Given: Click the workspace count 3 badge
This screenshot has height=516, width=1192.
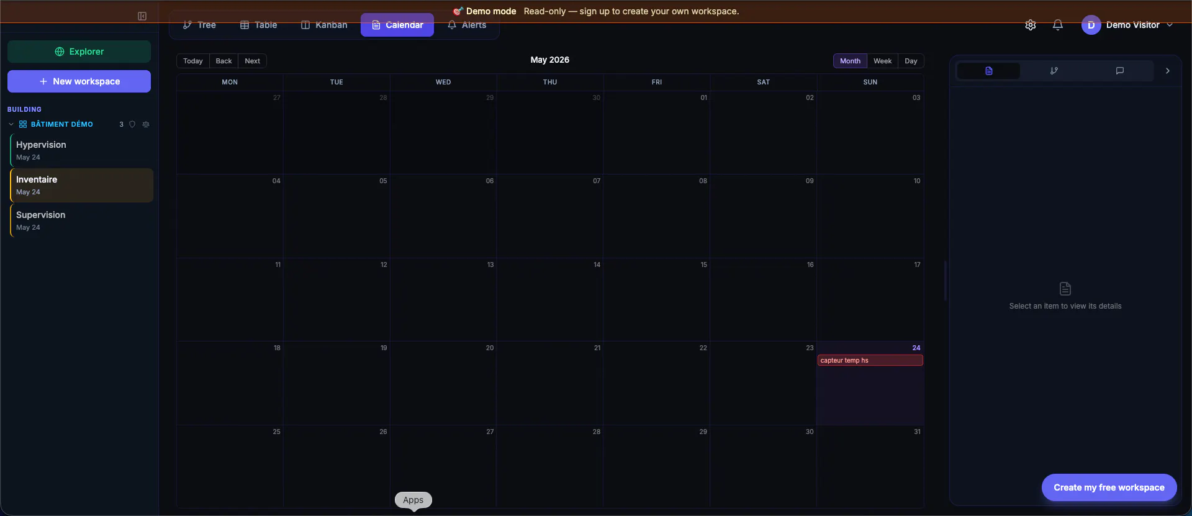Looking at the screenshot, I should 121,124.
